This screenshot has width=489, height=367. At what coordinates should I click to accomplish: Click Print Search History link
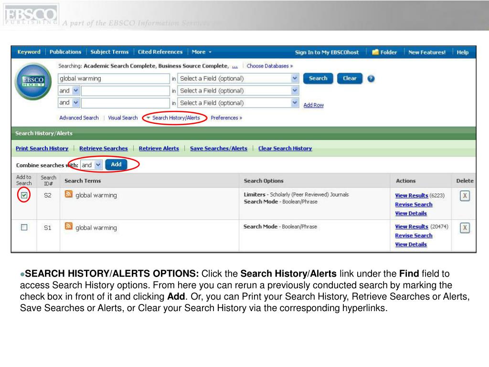tap(42, 149)
